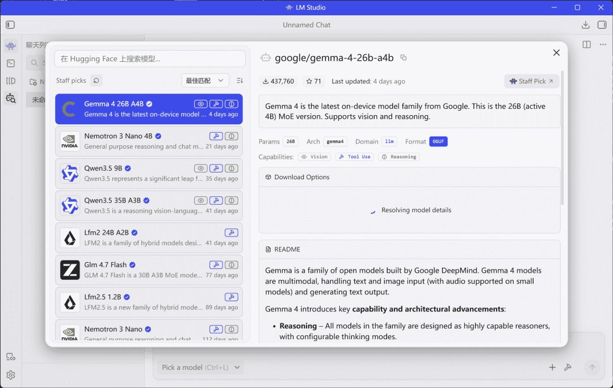Toggle the left sidebar panel icon

tap(11, 25)
